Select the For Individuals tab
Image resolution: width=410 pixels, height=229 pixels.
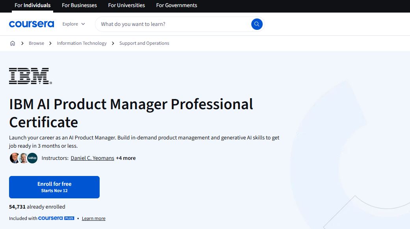tap(33, 5)
